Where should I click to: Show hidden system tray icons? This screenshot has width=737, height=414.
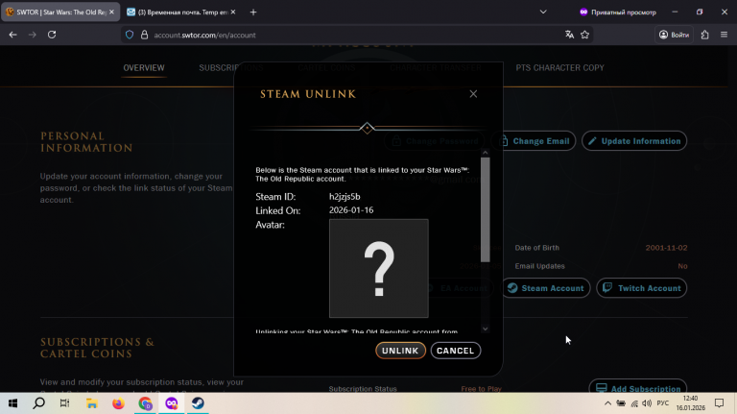coord(607,403)
